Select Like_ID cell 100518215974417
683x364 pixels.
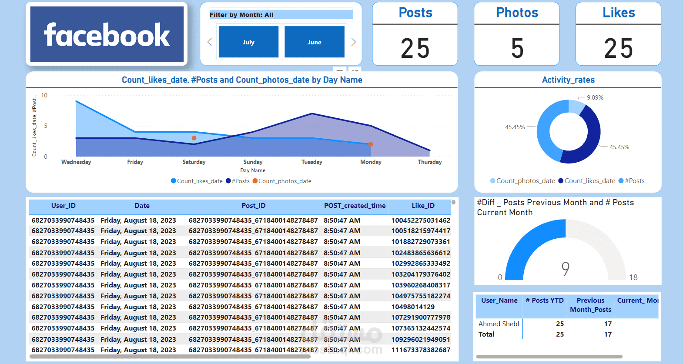[421, 231]
